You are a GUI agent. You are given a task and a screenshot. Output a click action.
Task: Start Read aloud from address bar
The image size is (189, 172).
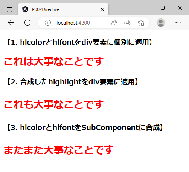114,23
